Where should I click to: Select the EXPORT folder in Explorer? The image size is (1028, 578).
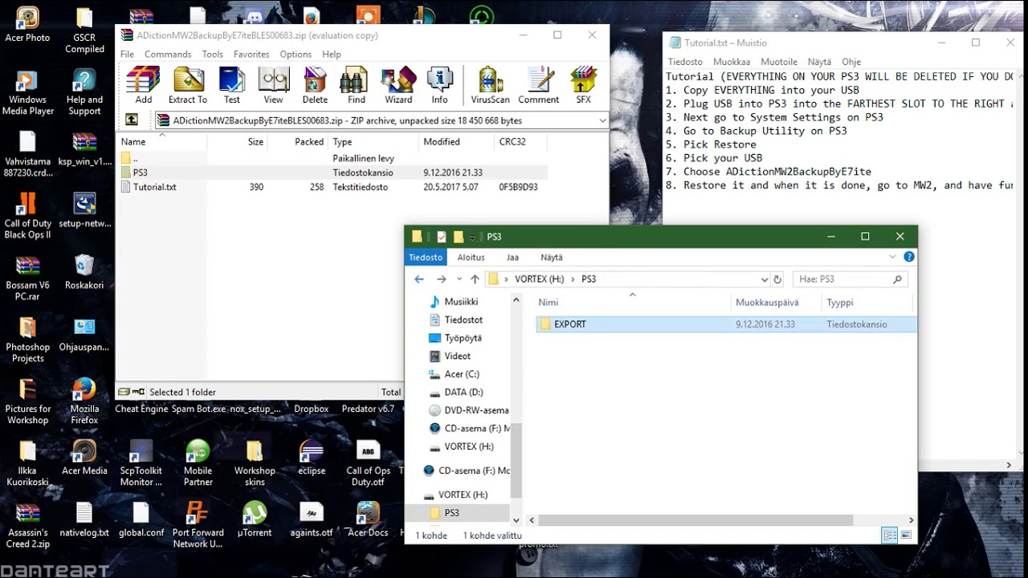pos(725,324)
